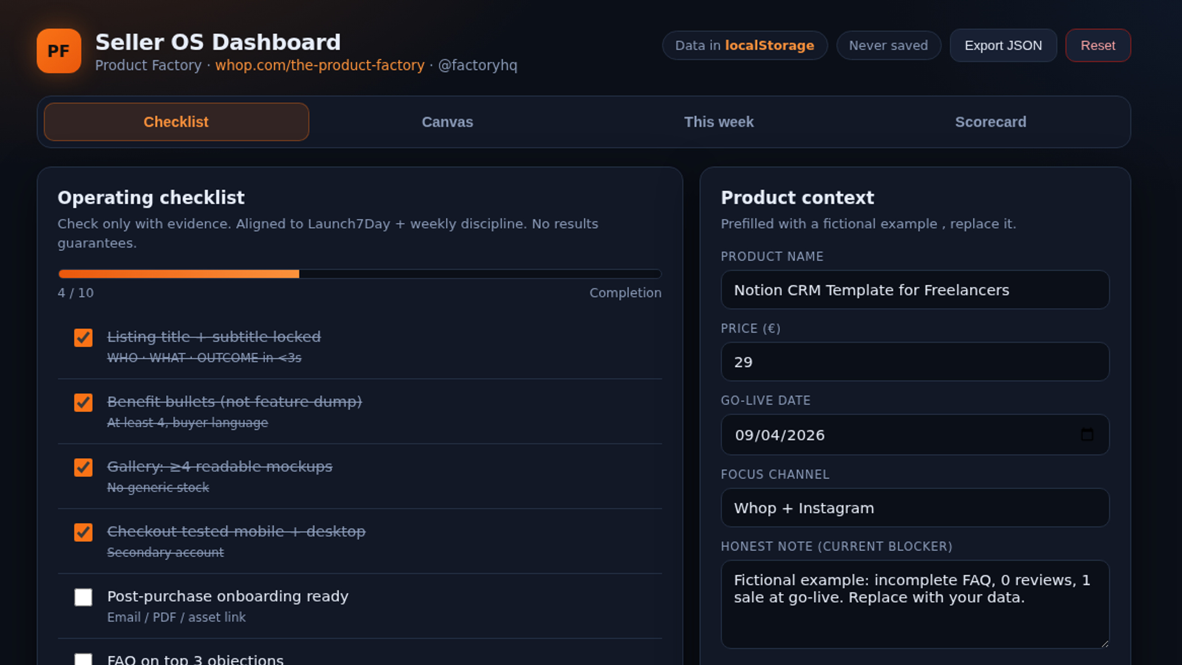Viewport: 1182px width, 665px height.
Task: Show the Scorecard tab
Action: 990,122
